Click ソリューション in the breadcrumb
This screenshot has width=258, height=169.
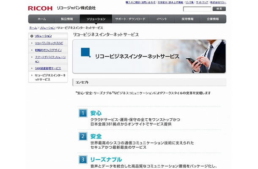pyautogui.click(x=47, y=28)
